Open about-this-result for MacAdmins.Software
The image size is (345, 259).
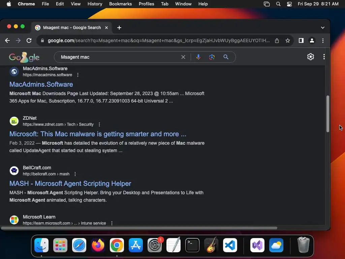click(x=78, y=75)
